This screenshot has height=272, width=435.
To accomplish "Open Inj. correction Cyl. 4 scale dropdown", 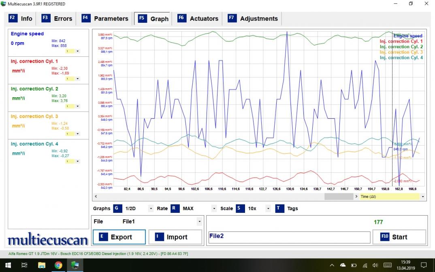I will (x=77, y=161).
